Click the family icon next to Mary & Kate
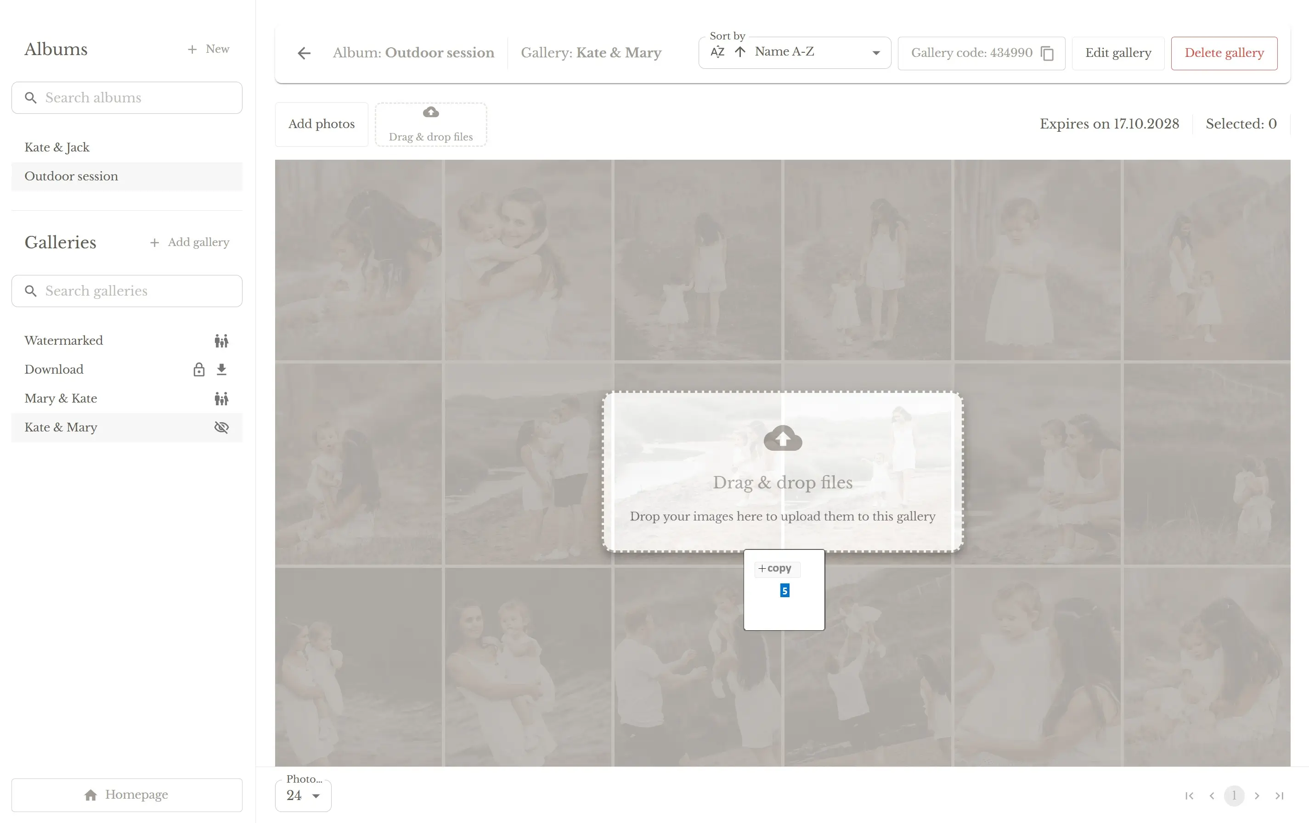 [x=221, y=399]
